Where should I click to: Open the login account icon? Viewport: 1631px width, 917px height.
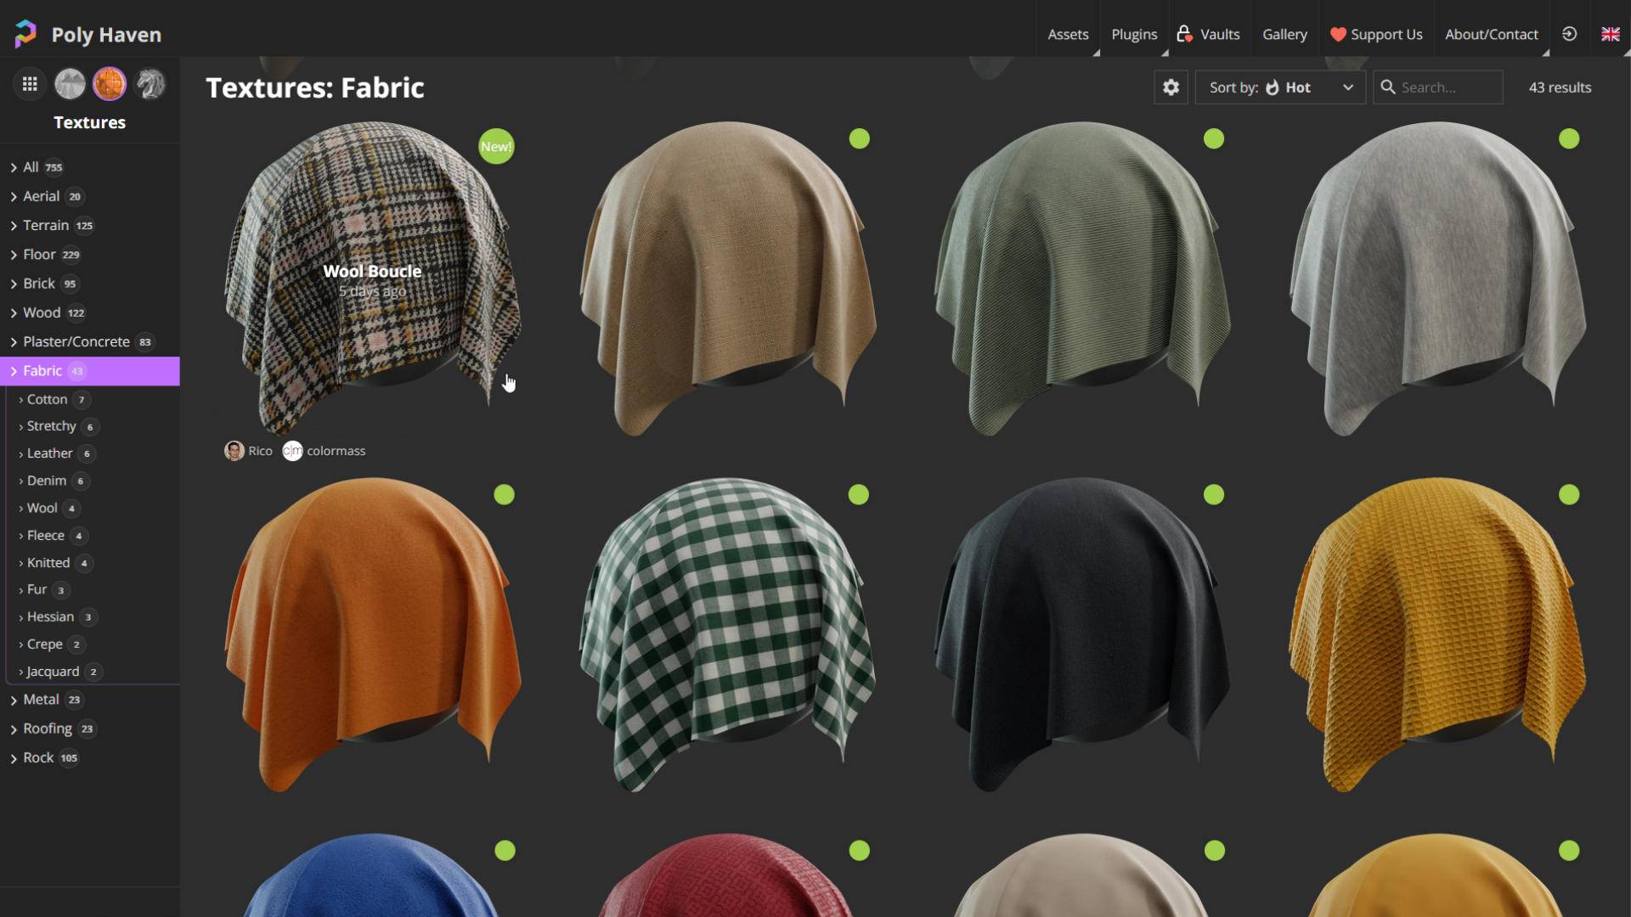(x=1569, y=34)
